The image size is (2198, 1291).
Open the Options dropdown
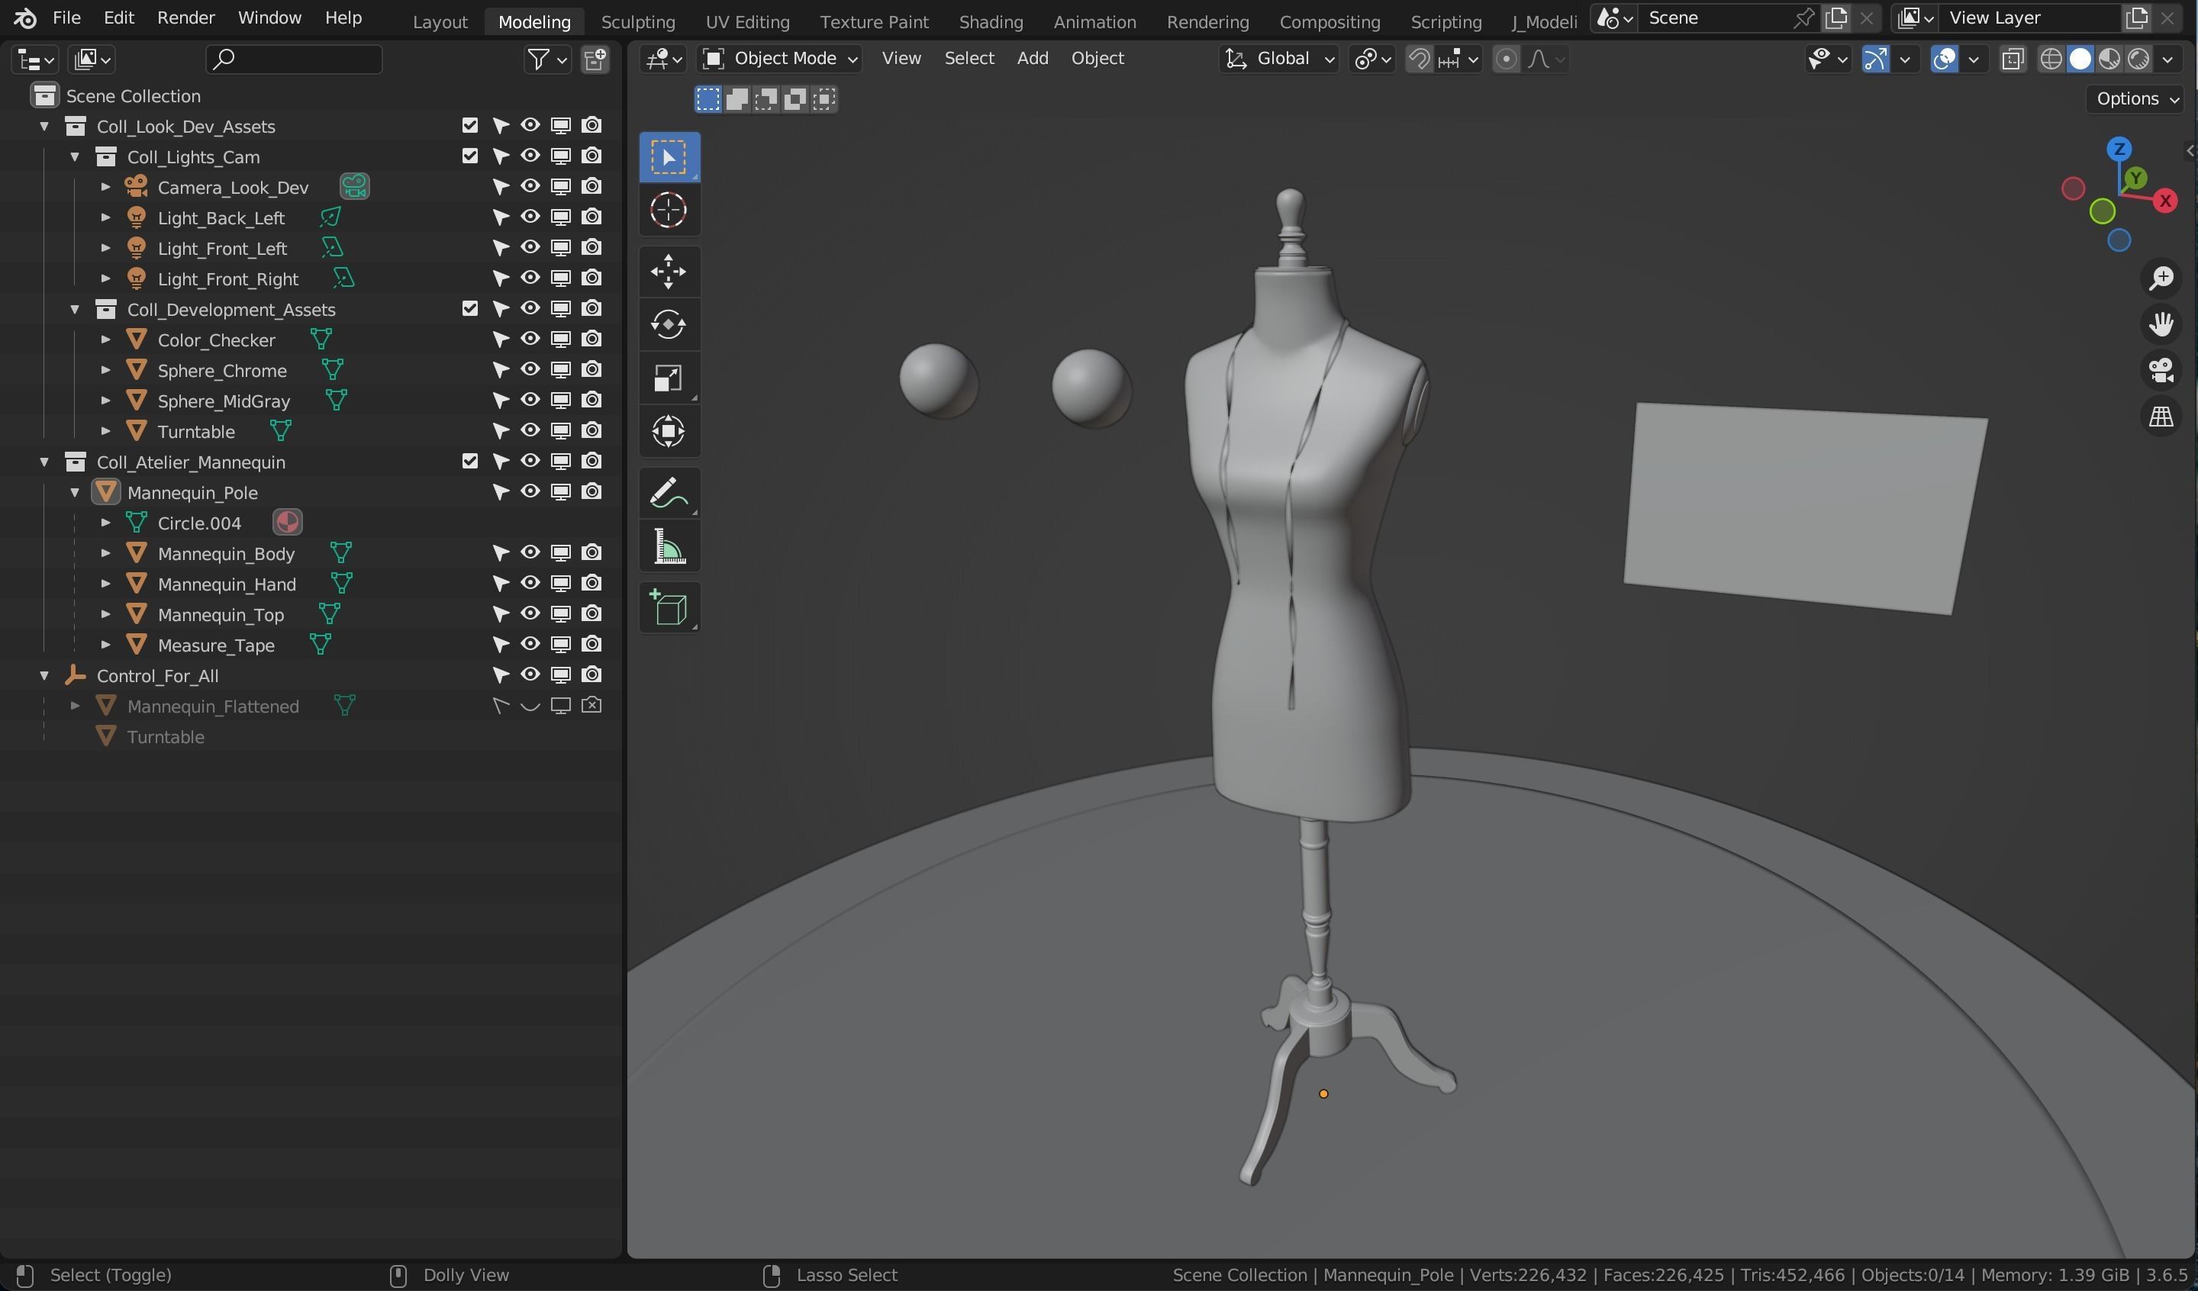coord(2137,98)
